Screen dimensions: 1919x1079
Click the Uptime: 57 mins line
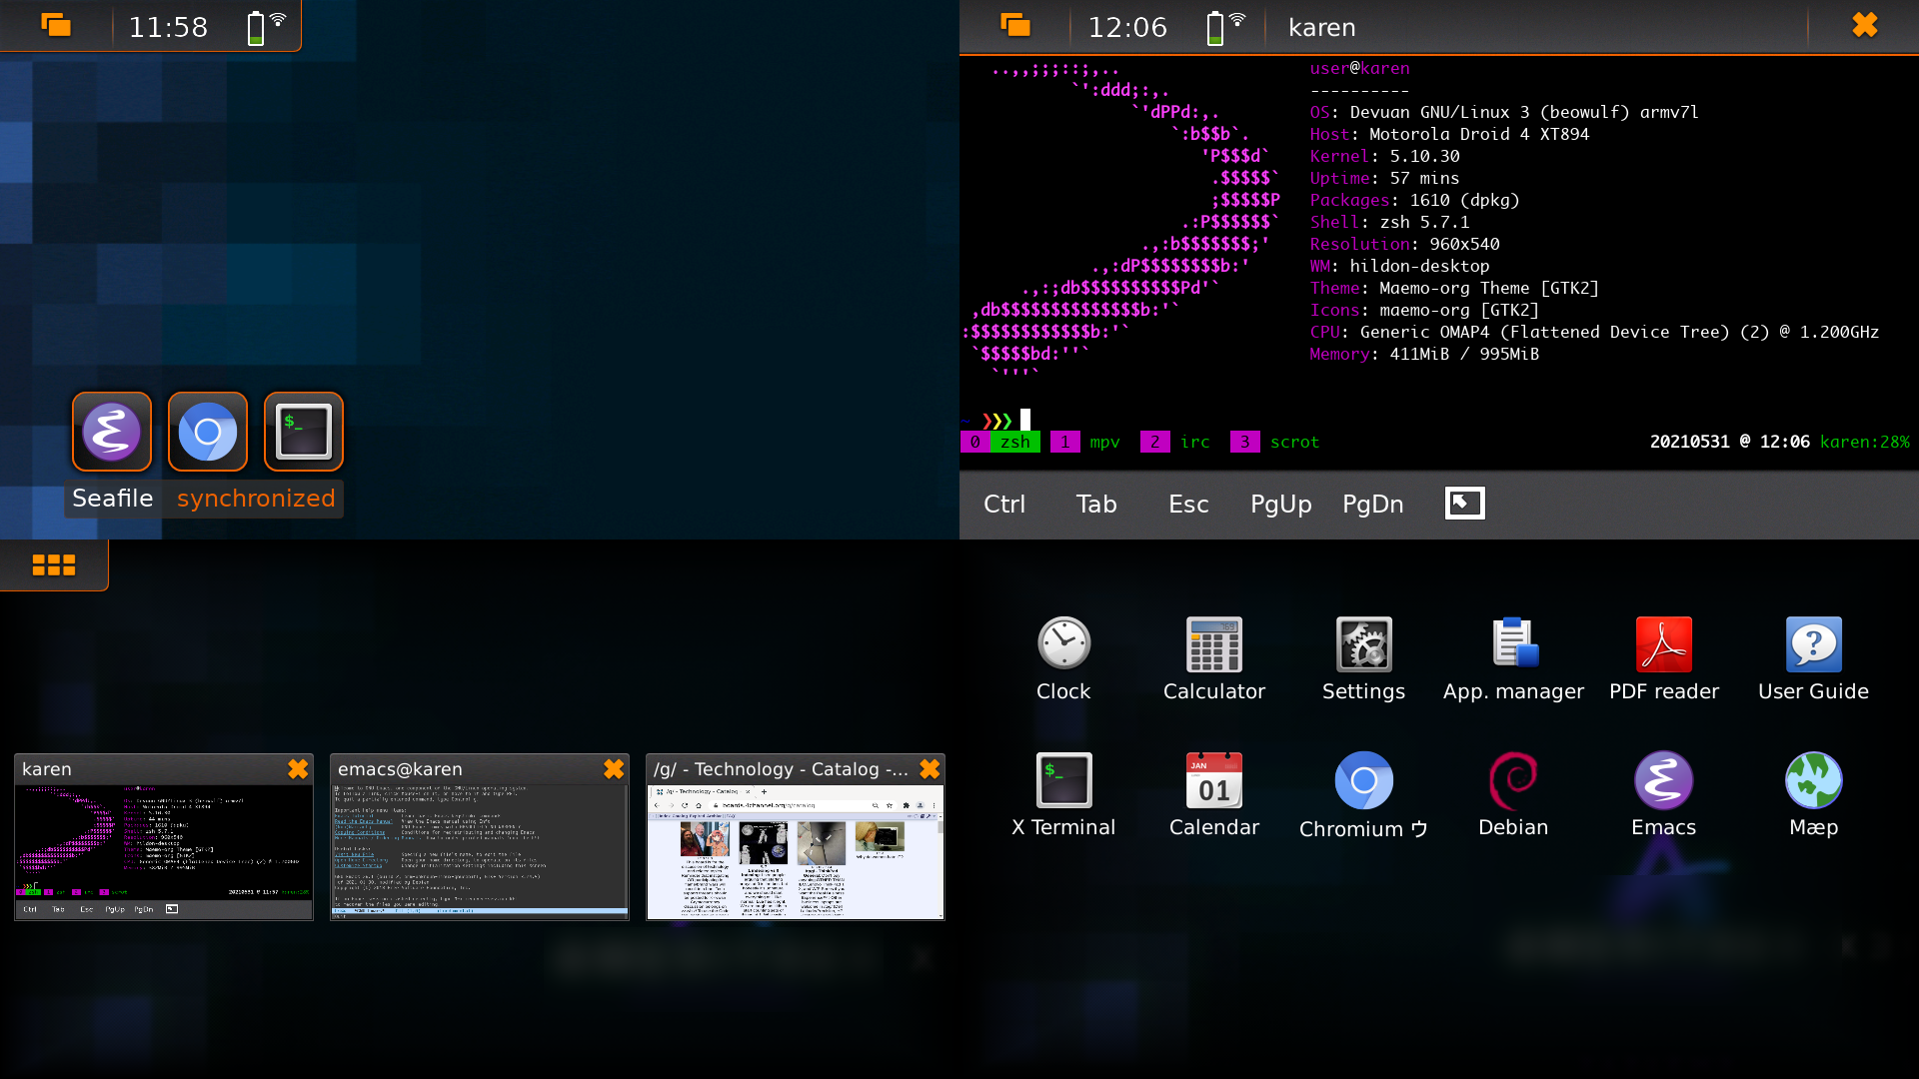[x=1385, y=178]
